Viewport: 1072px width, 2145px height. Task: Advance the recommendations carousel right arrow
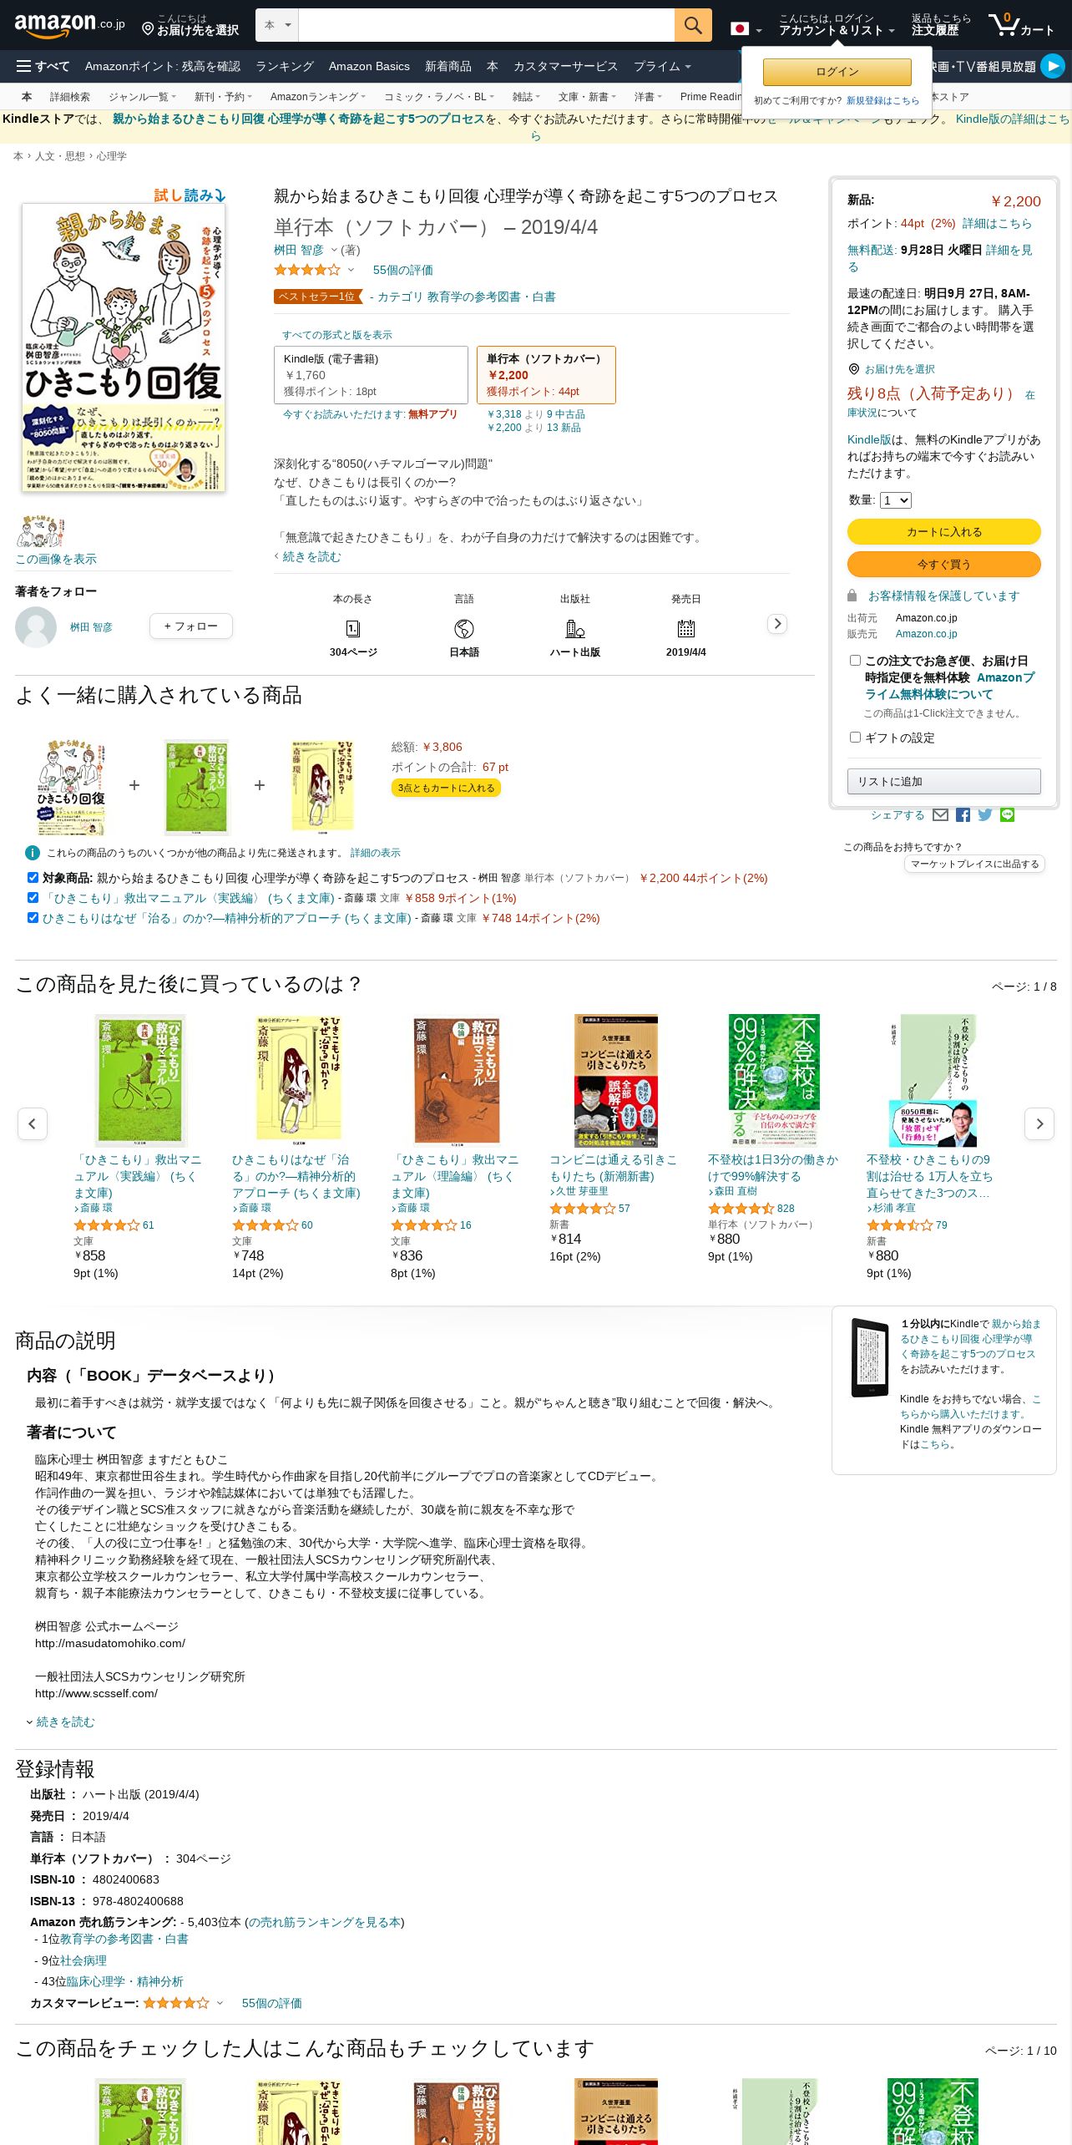pyautogui.click(x=1039, y=1123)
